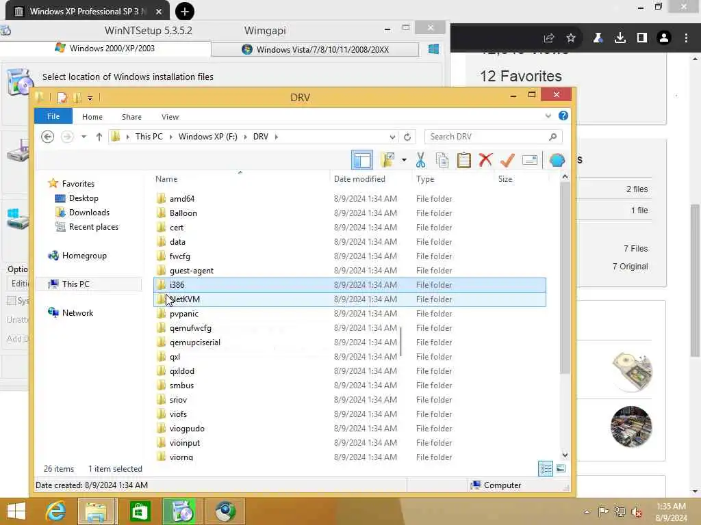Image resolution: width=701 pixels, height=525 pixels.
Task: Click the Back arrow in DRV window
Action: [47, 137]
